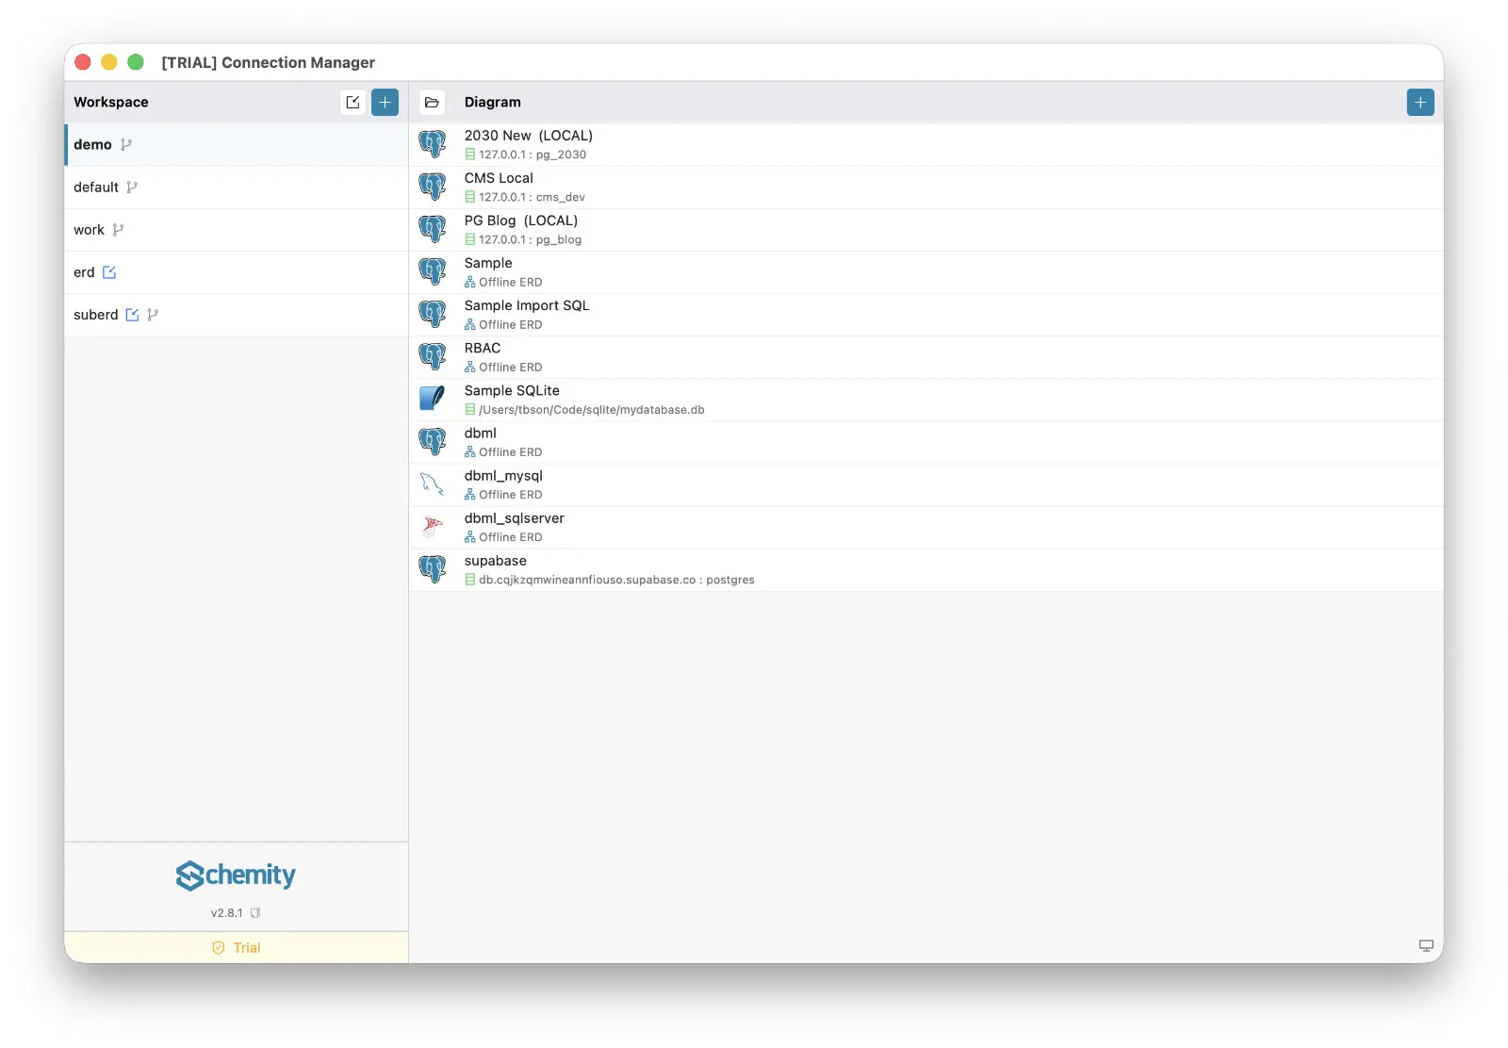
Task: Click the PostgreSQL icon for RBAC
Action: (x=433, y=356)
